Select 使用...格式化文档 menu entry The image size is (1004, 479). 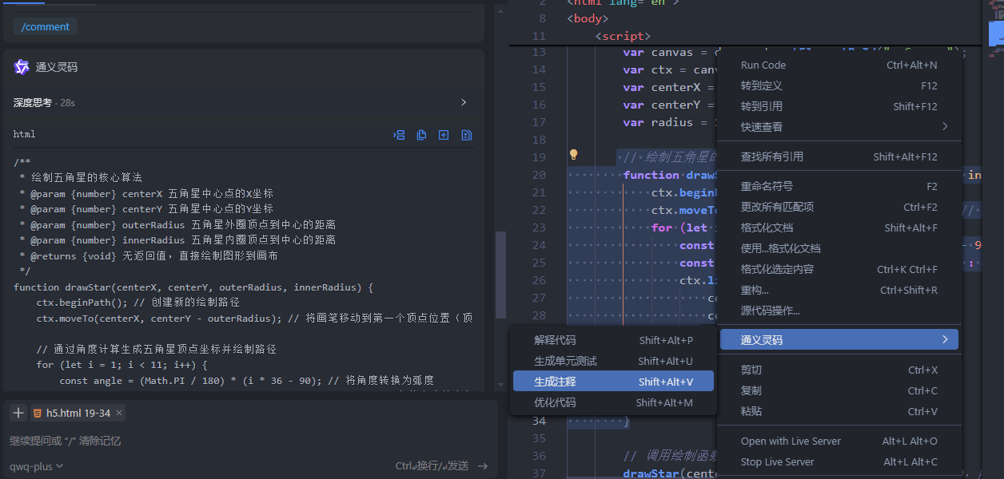(x=839, y=248)
